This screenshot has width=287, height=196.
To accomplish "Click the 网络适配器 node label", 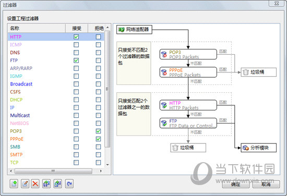I will coord(137,29).
